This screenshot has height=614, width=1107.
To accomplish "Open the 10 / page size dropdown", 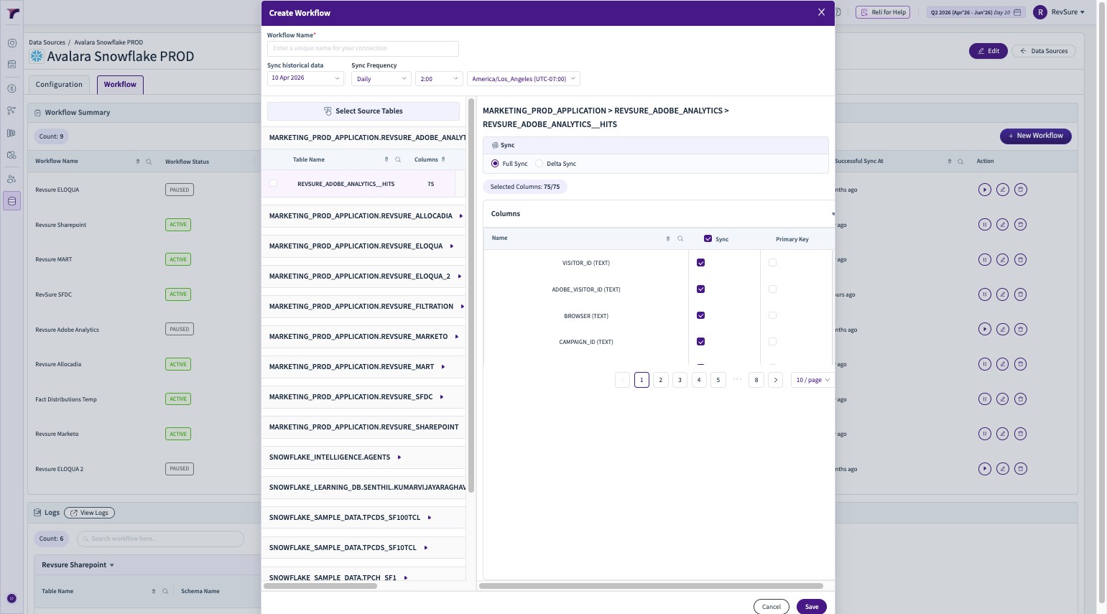I will click(x=812, y=380).
